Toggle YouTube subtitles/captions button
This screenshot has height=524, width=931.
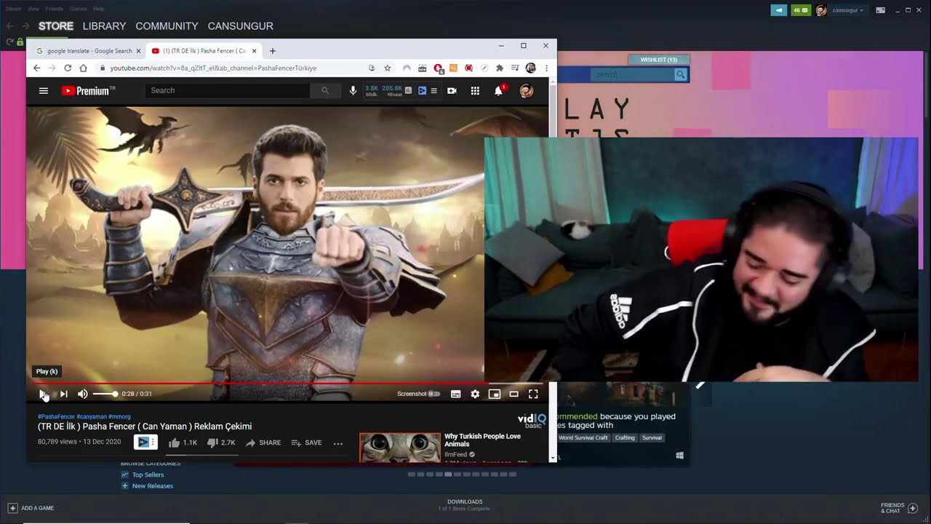[x=455, y=394]
